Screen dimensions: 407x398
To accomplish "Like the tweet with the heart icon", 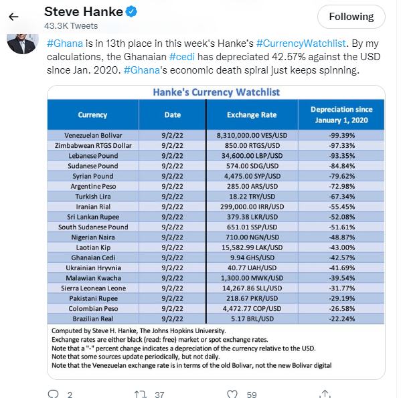I will tap(232, 394).
